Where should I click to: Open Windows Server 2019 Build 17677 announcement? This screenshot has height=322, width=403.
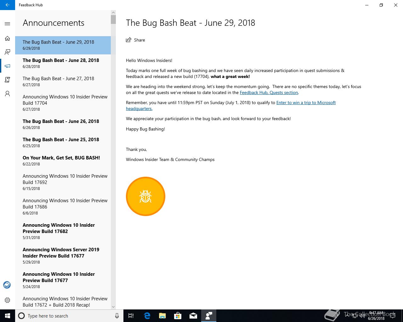(x=63, y=256)
